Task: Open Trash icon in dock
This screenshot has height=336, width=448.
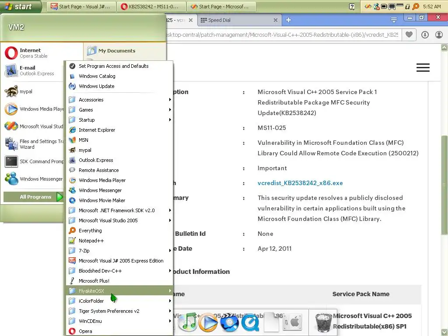Action: 323,322
